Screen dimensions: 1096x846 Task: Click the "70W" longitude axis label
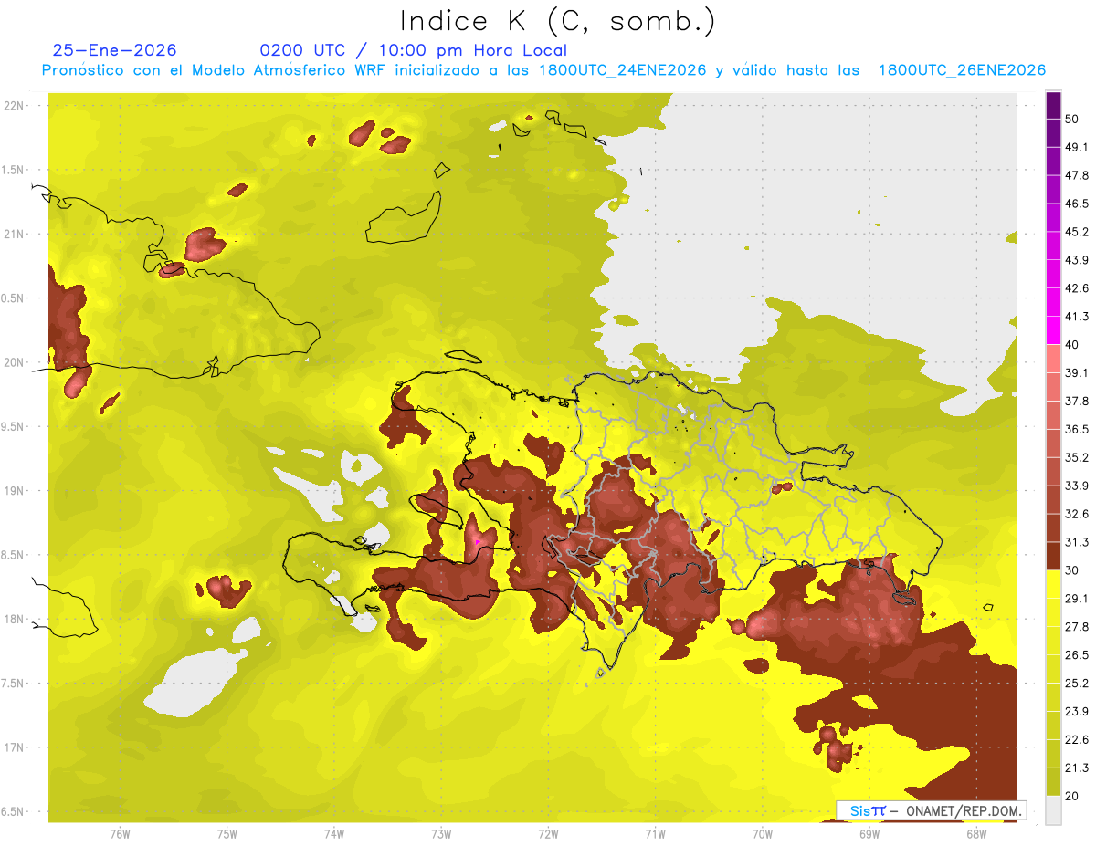point(763,834)
